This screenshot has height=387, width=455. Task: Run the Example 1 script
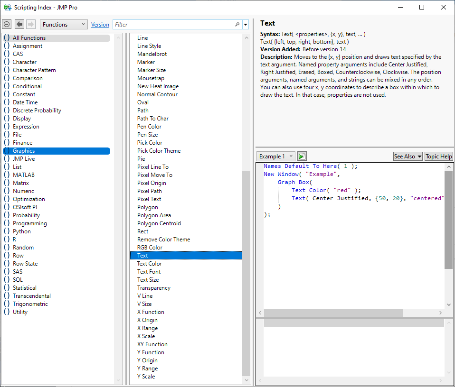301,156
